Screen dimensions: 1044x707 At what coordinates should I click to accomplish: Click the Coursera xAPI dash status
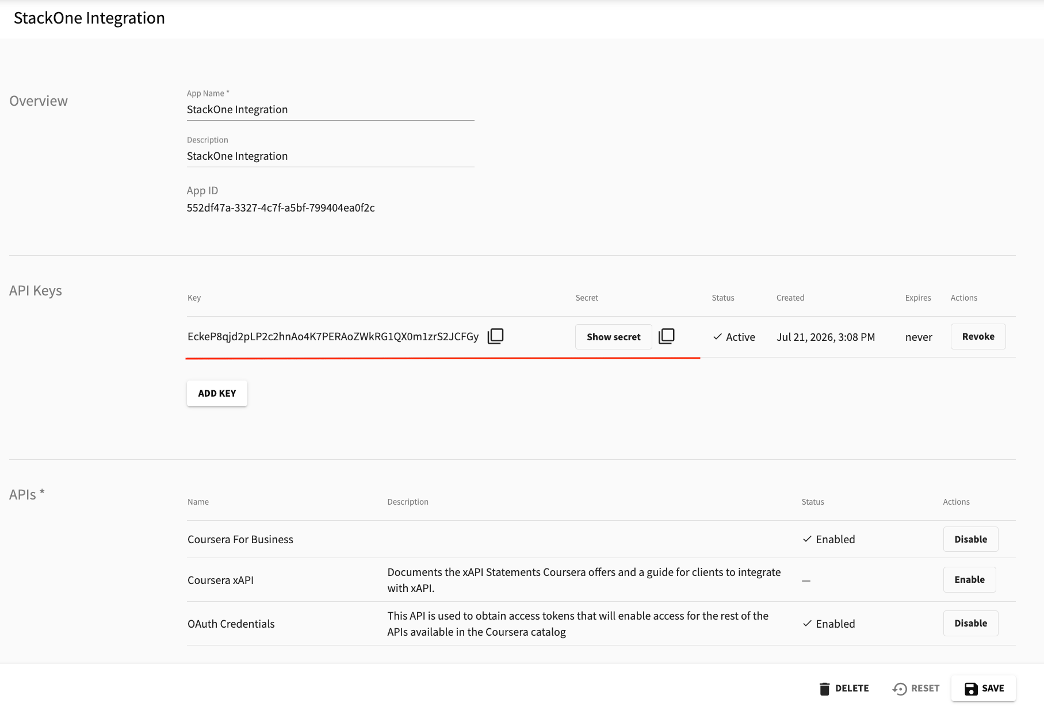(806, 581)
